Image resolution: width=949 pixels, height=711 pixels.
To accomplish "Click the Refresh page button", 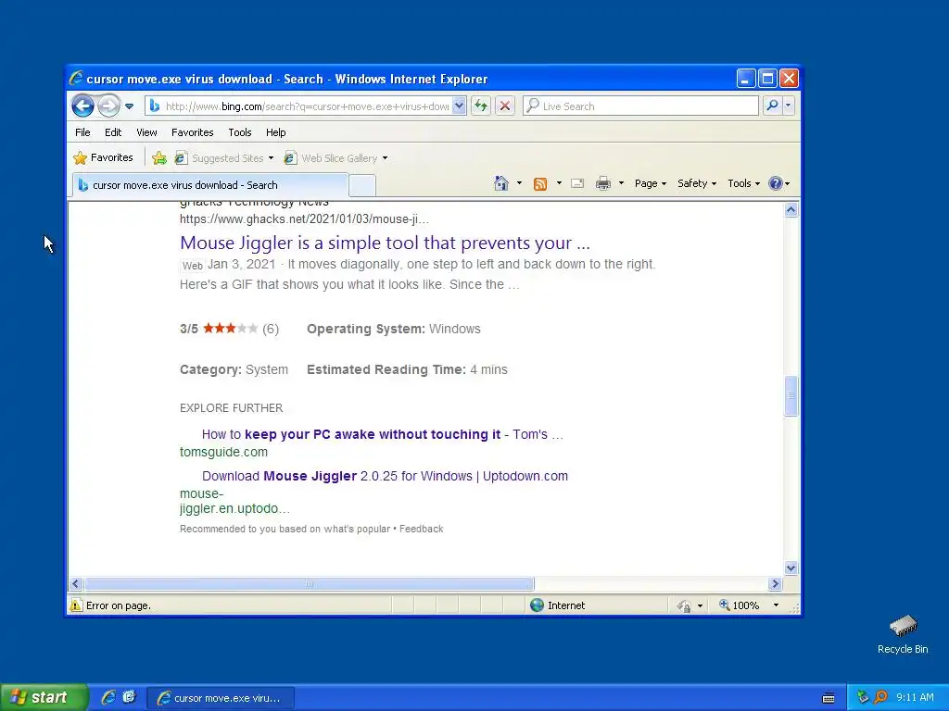I will (x=481, y=106).
